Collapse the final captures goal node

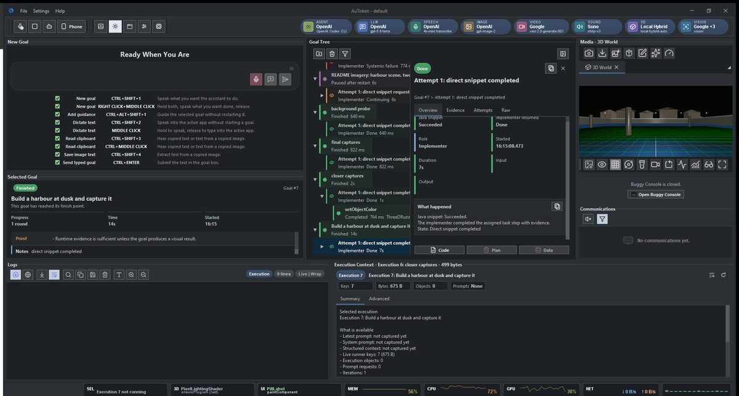[315, 146]
